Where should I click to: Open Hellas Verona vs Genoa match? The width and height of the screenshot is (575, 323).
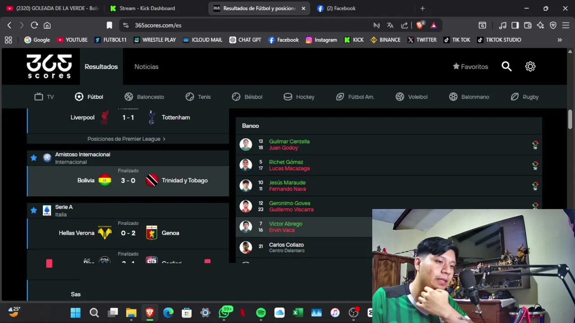click(x=128, y=233)
